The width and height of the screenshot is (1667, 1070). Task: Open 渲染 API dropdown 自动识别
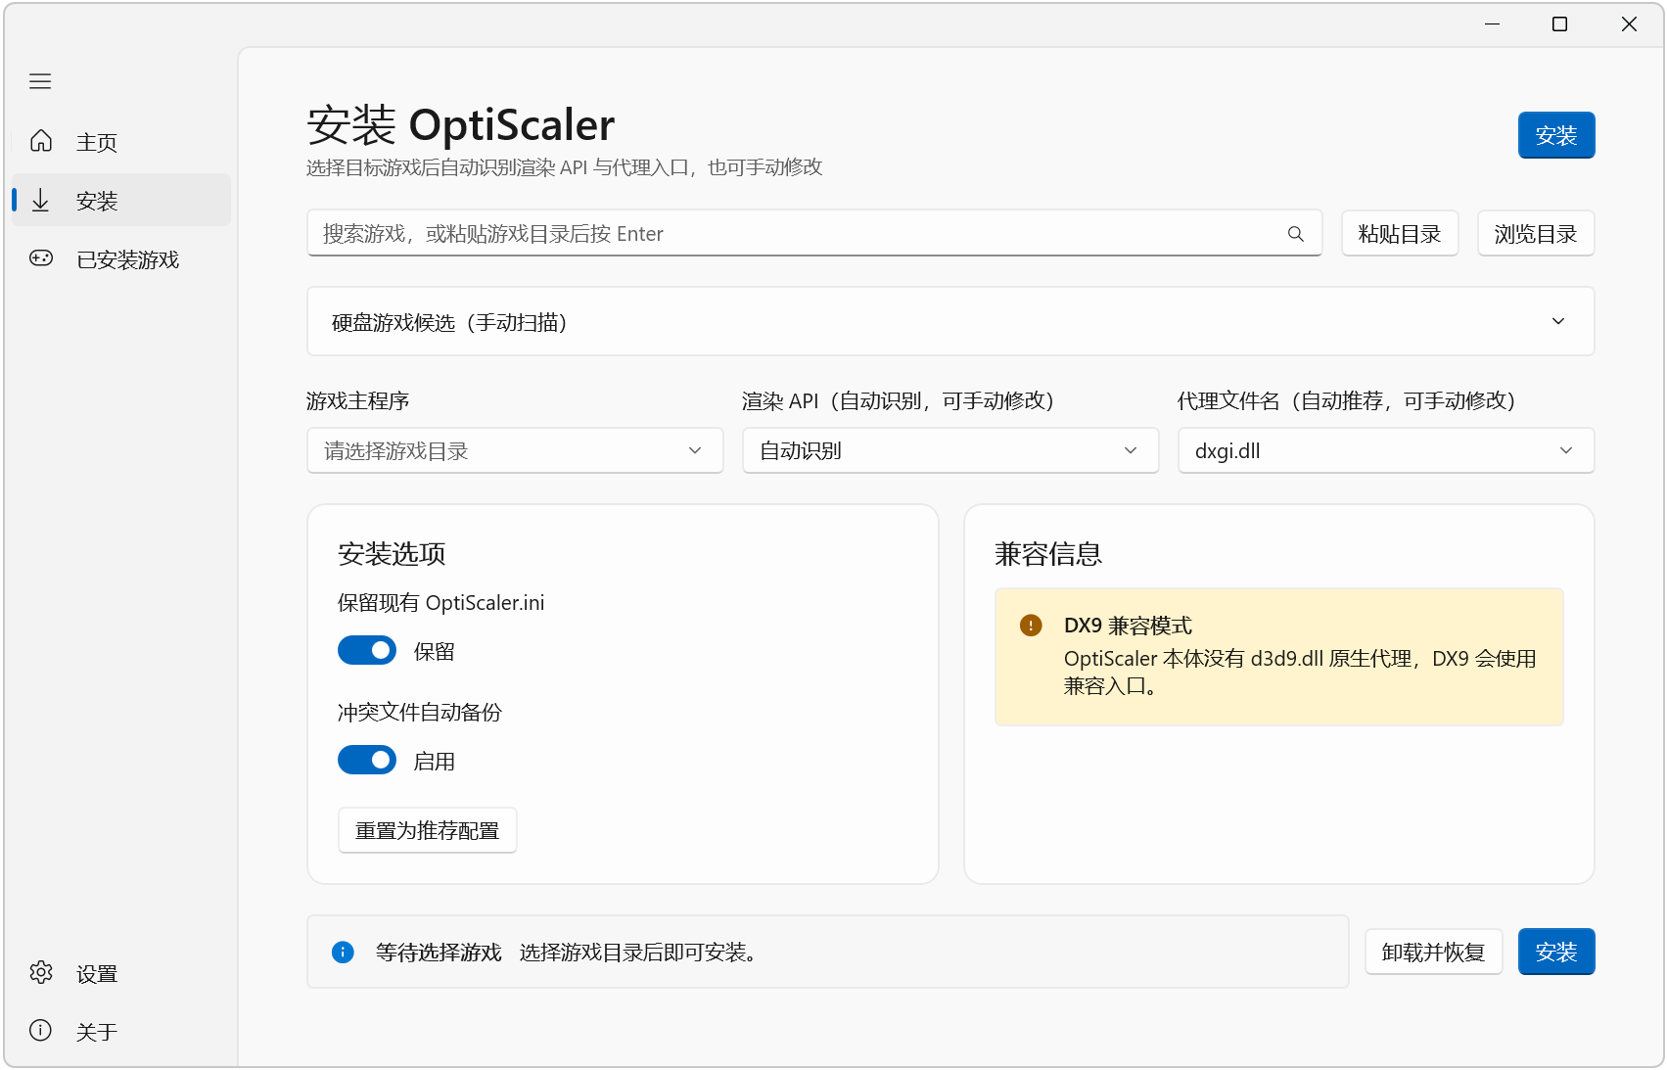pos(950,450)
